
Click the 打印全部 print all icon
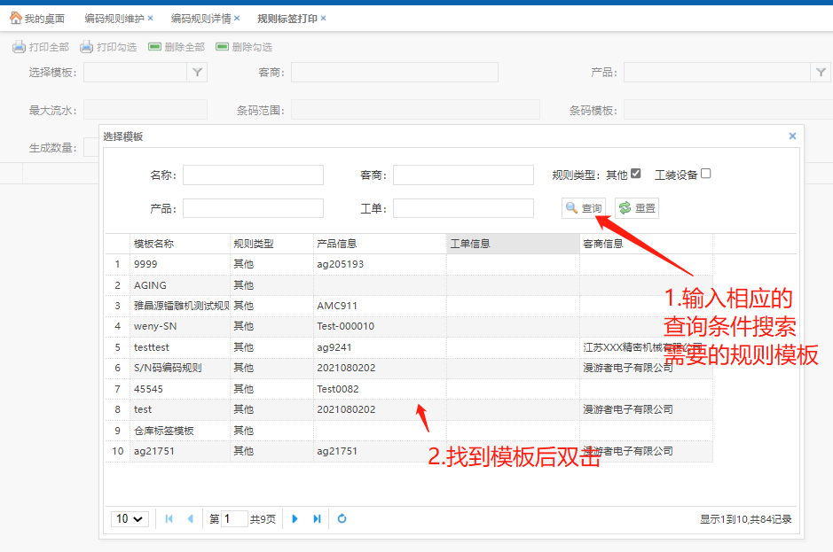click(19, 47)
